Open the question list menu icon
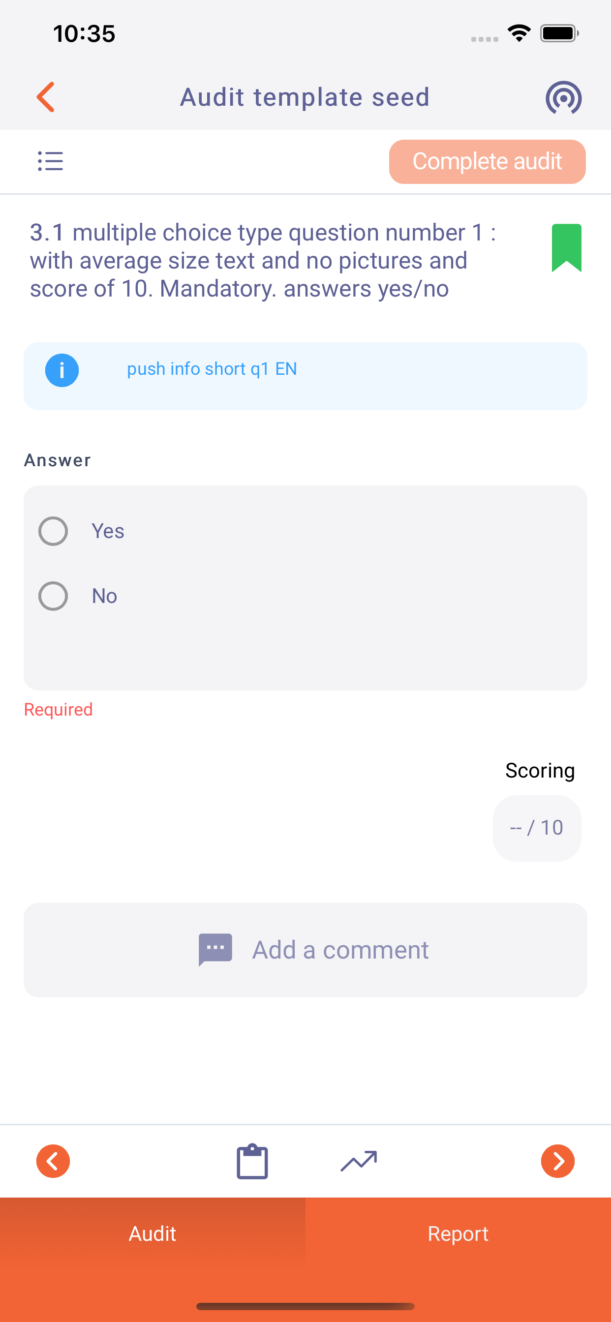611x1322 pixels. 50,161
